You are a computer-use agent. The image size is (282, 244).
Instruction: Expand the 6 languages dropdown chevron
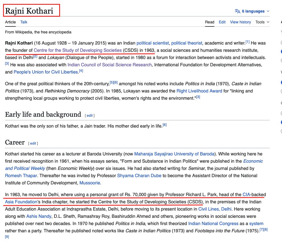[x=268, y=11]
